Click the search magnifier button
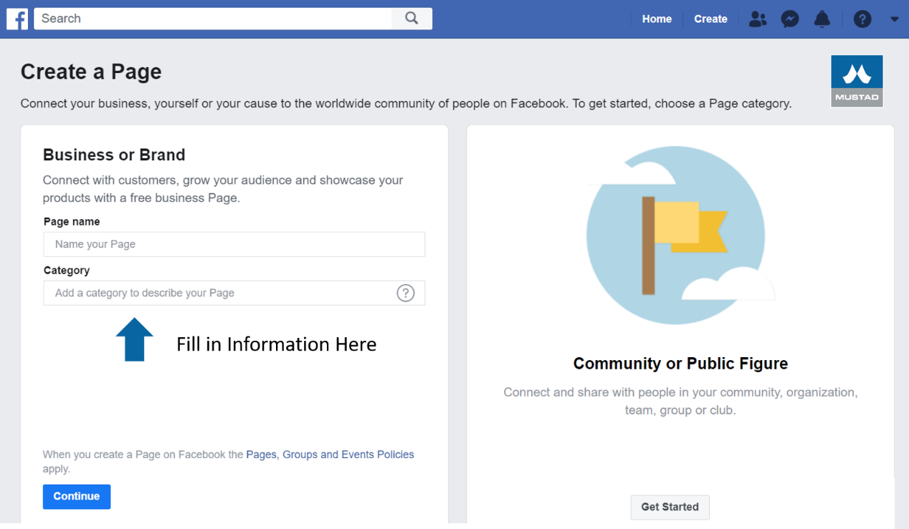The height and width of the screenshot is (529, 909). 411,19
